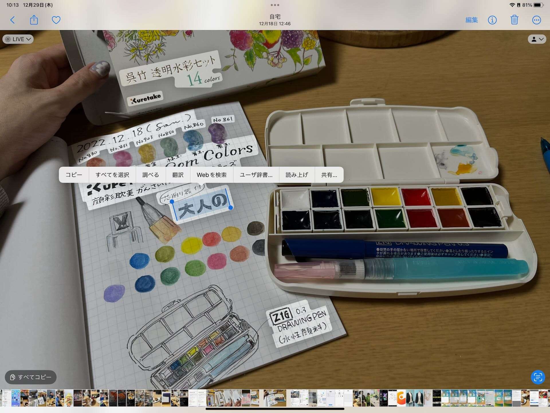
Task: Select the current photo thumbnail in filmstrip
Action: click(275, 398)
